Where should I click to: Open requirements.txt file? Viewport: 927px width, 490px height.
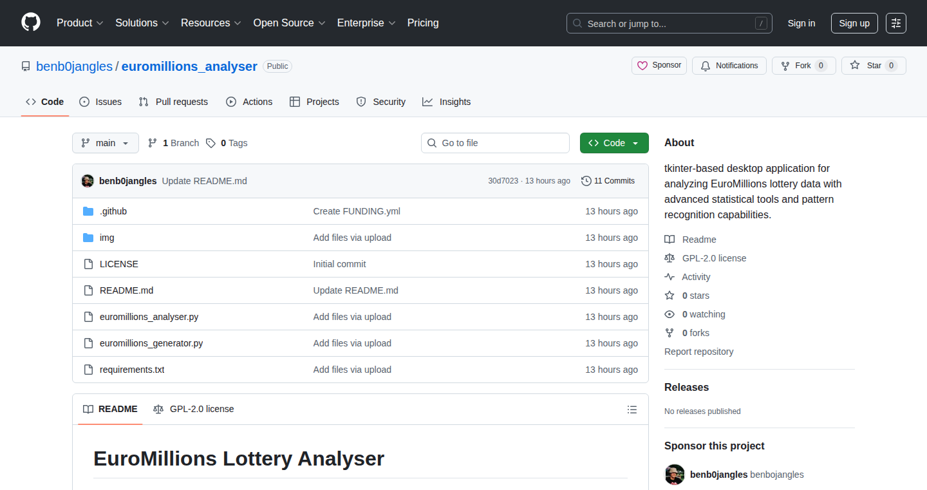coord(132,370)
